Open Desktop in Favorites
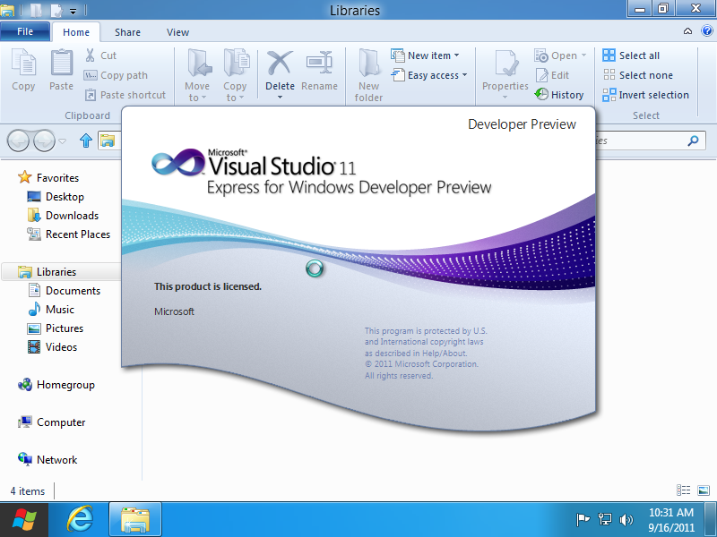Viewport: 717px width, 537px height. [x=56, y=197]
